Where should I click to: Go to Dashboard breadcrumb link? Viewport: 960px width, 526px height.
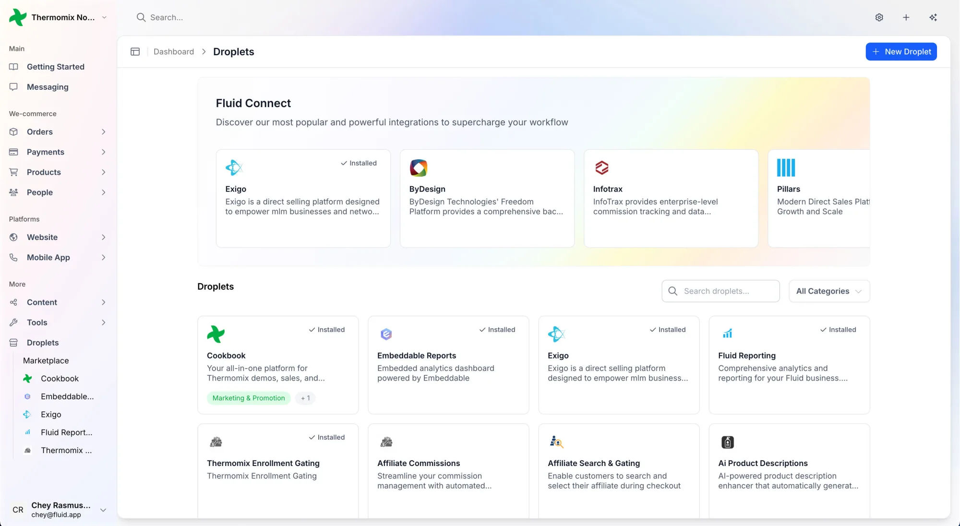click(x=174, y=51)
